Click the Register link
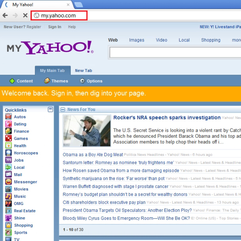241x241 pixels. pyautogui.click(x=34, y=27)
